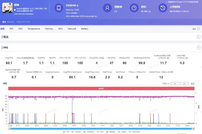Click the reset link beside FPS thresholds
Image resolution: width=202 pixels, height=134 pixels.
coord(193,83)
